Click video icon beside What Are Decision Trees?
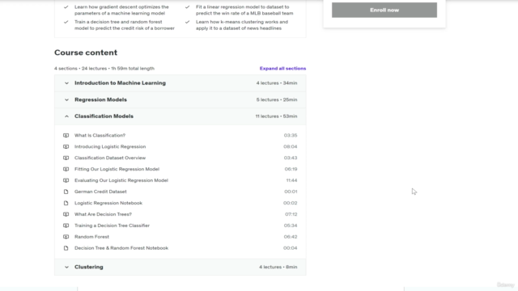The image size is (518, 291). 66,214
